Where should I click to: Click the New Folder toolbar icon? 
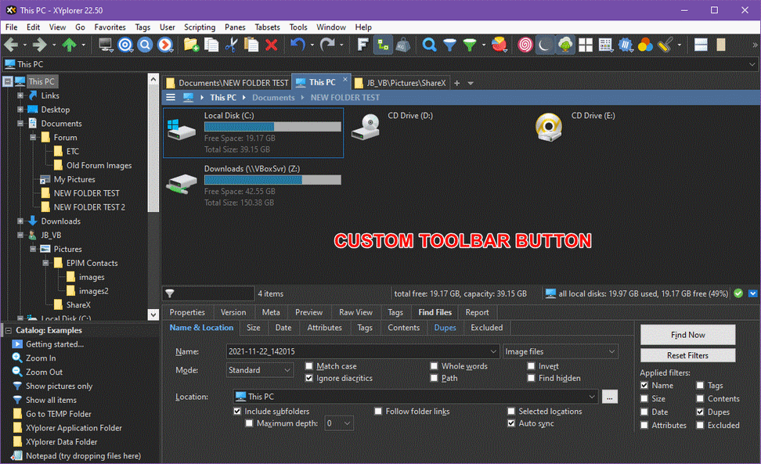coord(191,45)
